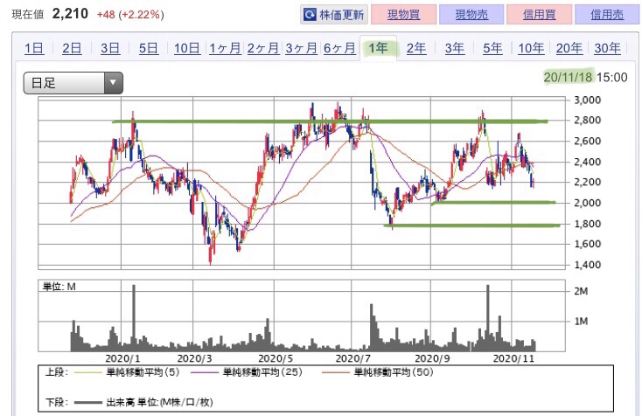Click the chart date 20/11/18 15:00
Image resolution: width=642 pixels, height=416 pixels.
coord(585,77)
